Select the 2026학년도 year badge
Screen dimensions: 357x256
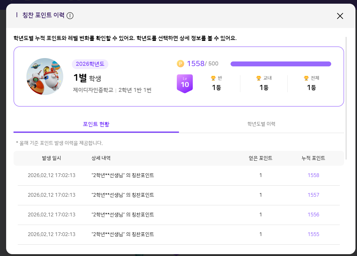[90, 64]
